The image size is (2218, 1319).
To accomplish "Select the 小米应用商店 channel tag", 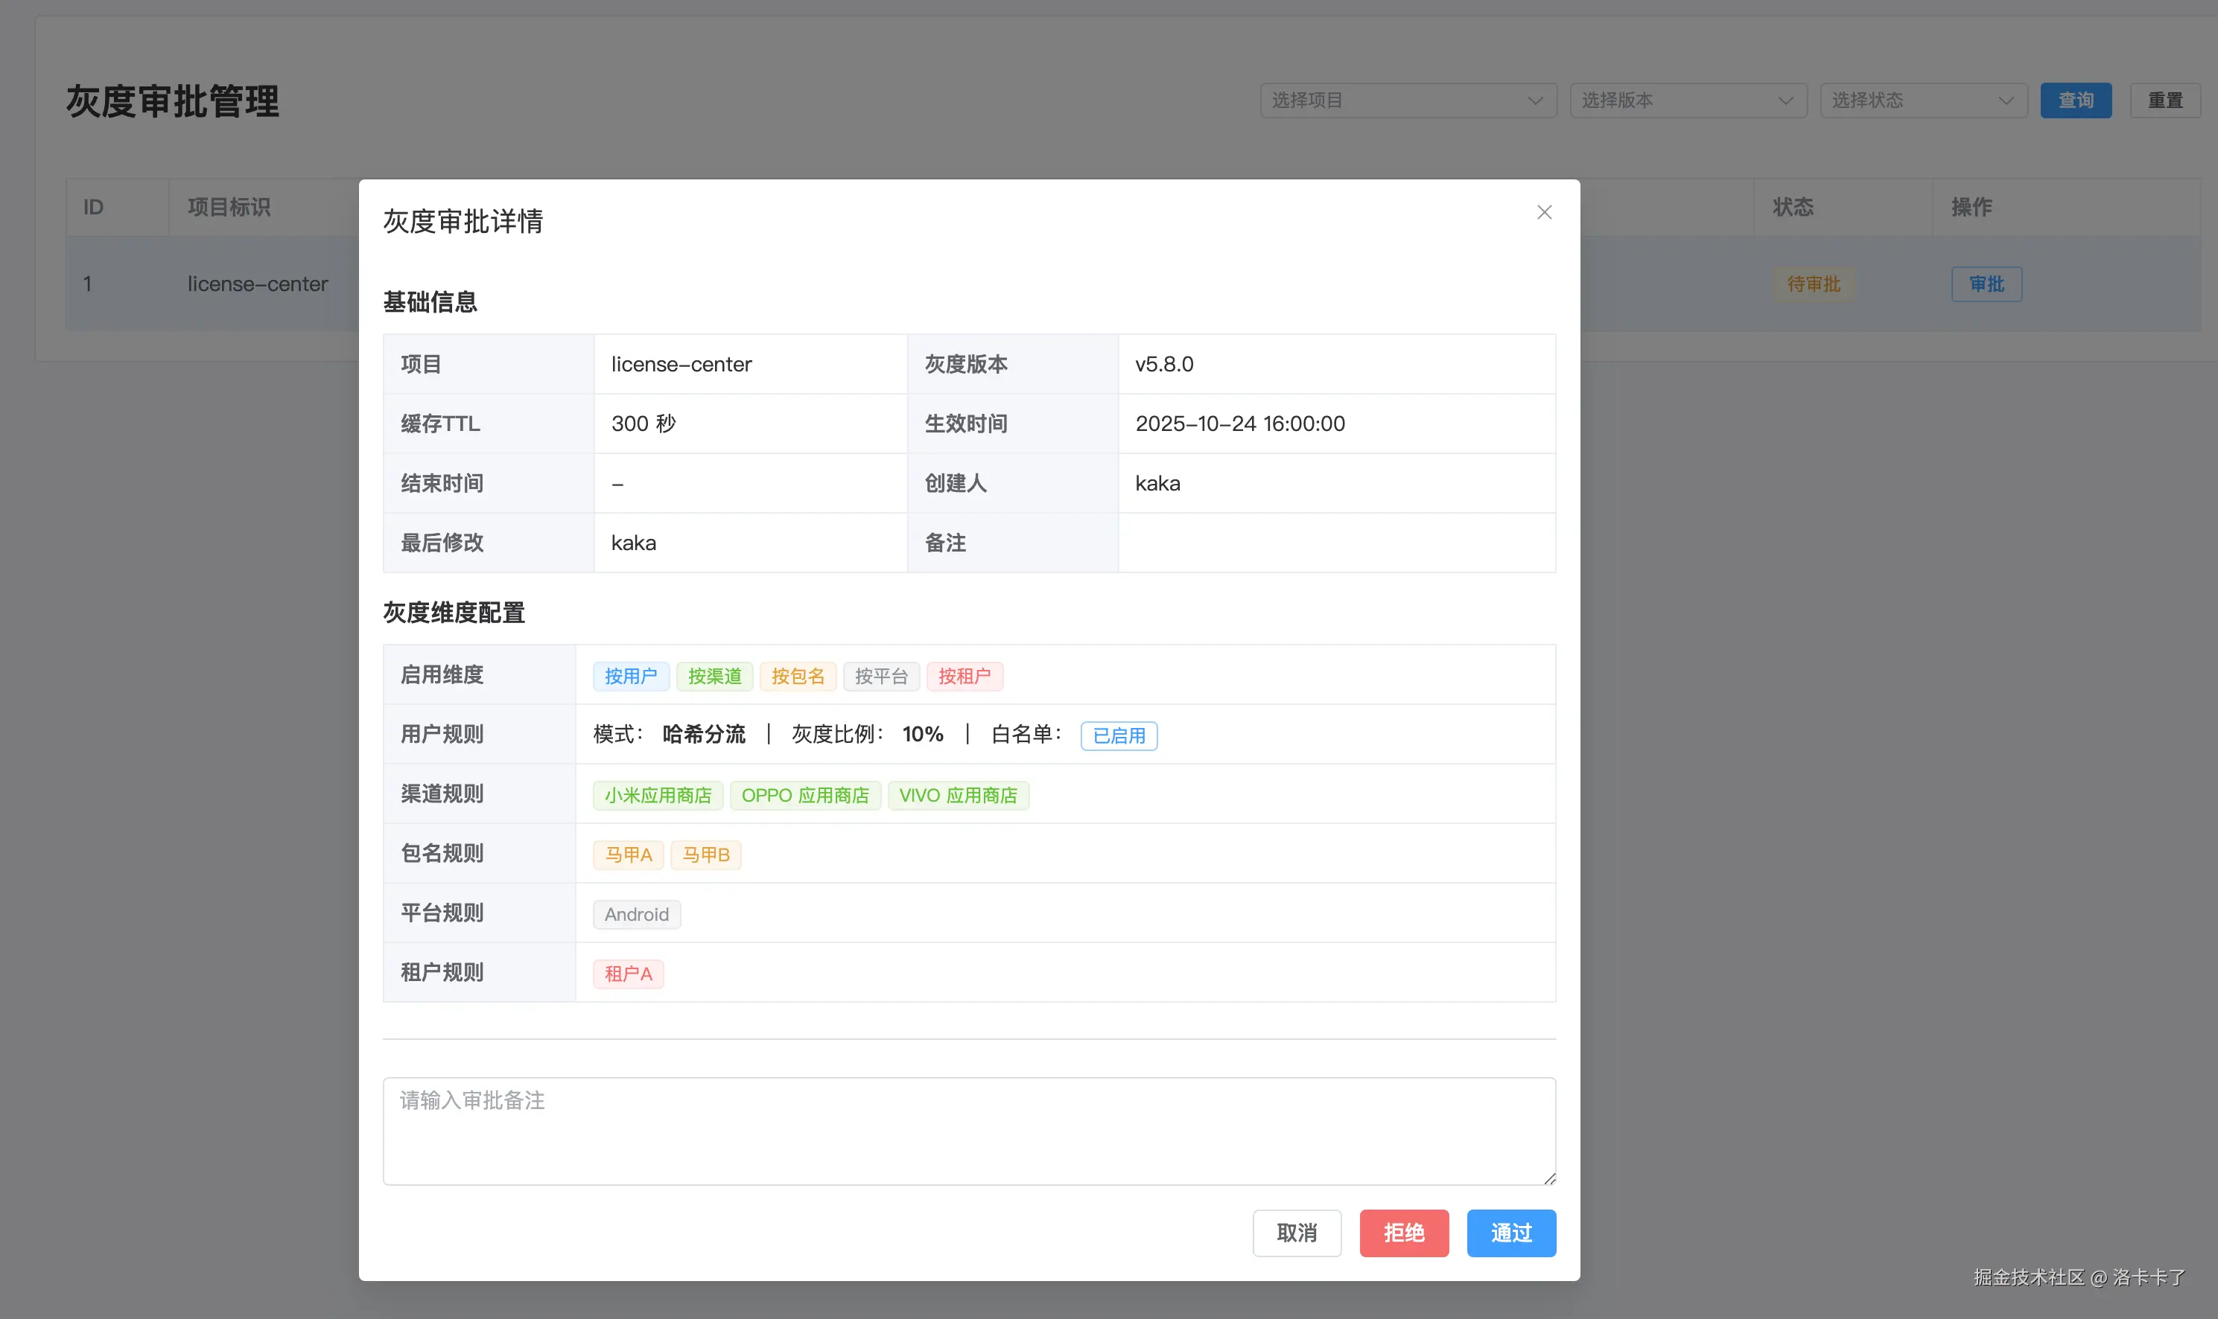I will (x=657, y=796).
